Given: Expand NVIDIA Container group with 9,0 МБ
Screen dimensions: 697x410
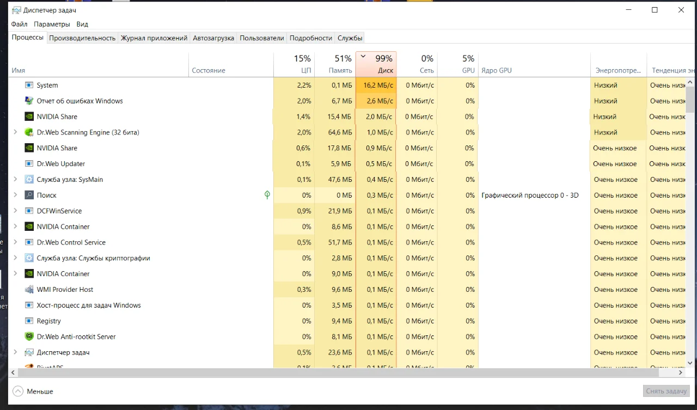Looking at the screenshot, I should 15,274.
